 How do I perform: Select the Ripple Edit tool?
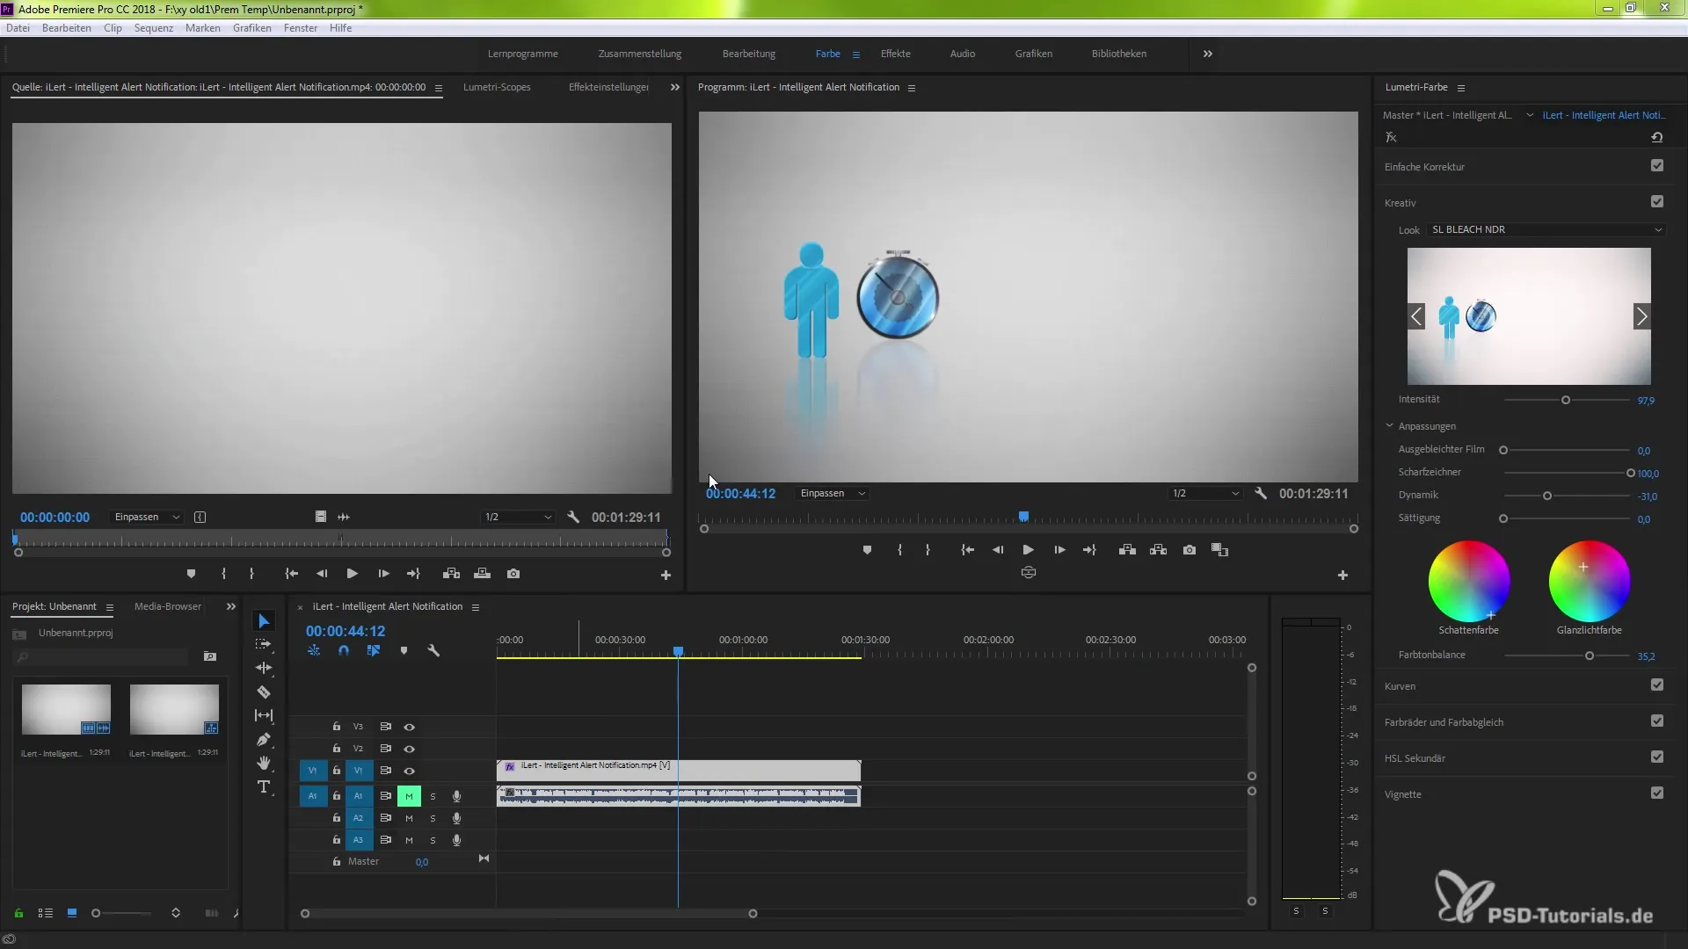pos(264,668)
